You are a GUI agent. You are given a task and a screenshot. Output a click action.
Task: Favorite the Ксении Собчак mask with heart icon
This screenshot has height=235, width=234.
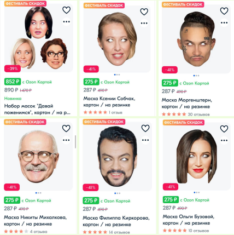click(x=144, y=12)
